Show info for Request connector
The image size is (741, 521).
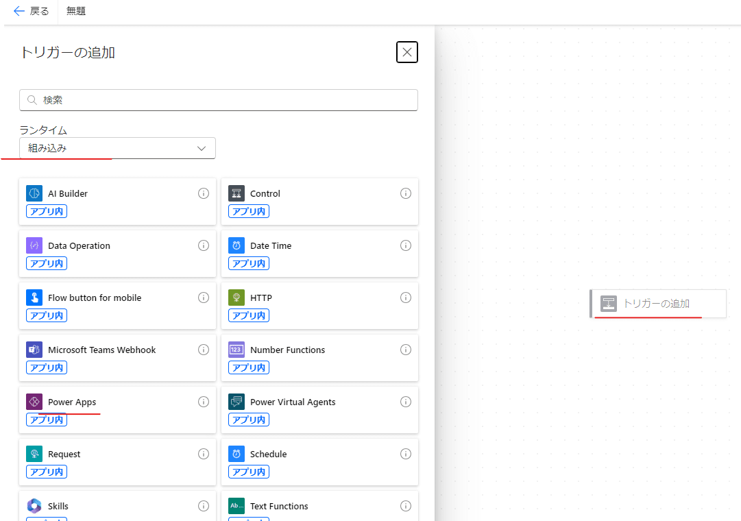203,453
